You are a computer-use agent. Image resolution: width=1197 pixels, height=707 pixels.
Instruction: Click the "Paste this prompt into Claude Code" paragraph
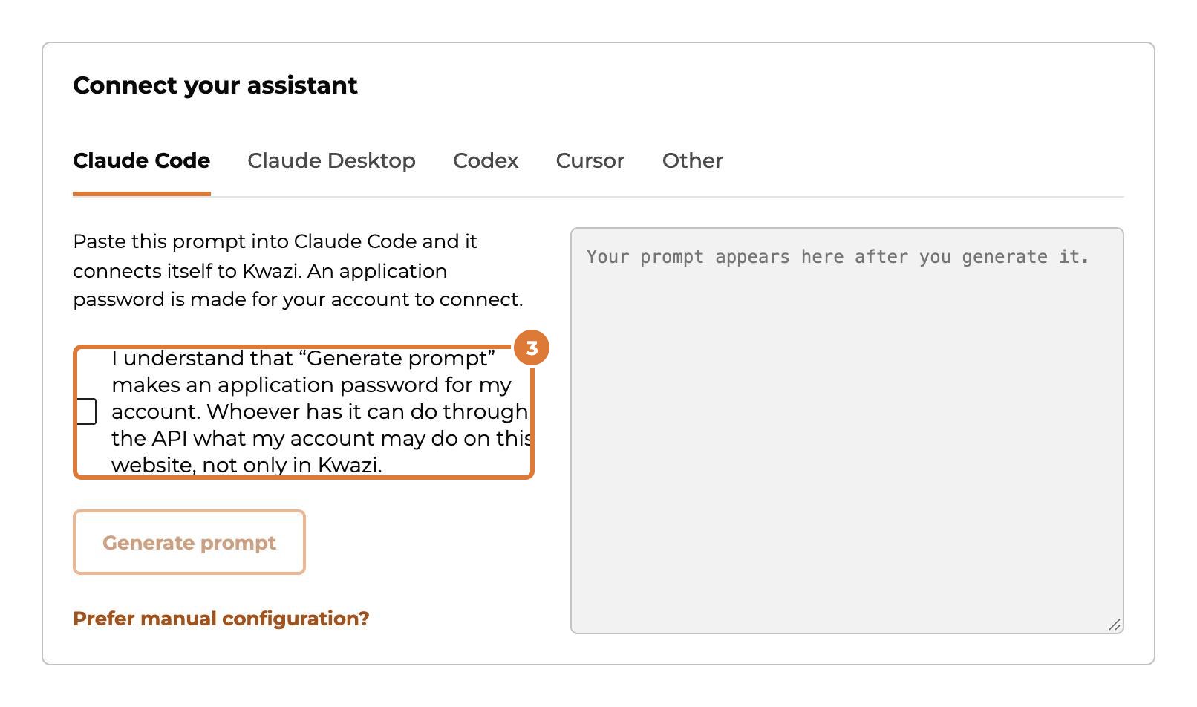pos(299,270)
